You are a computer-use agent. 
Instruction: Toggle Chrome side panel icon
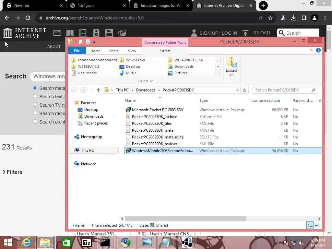[x=304, y=18]
